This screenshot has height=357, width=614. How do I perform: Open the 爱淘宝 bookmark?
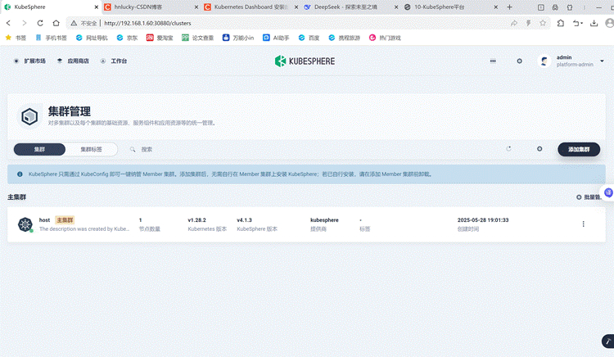click(x=160, y=38)
